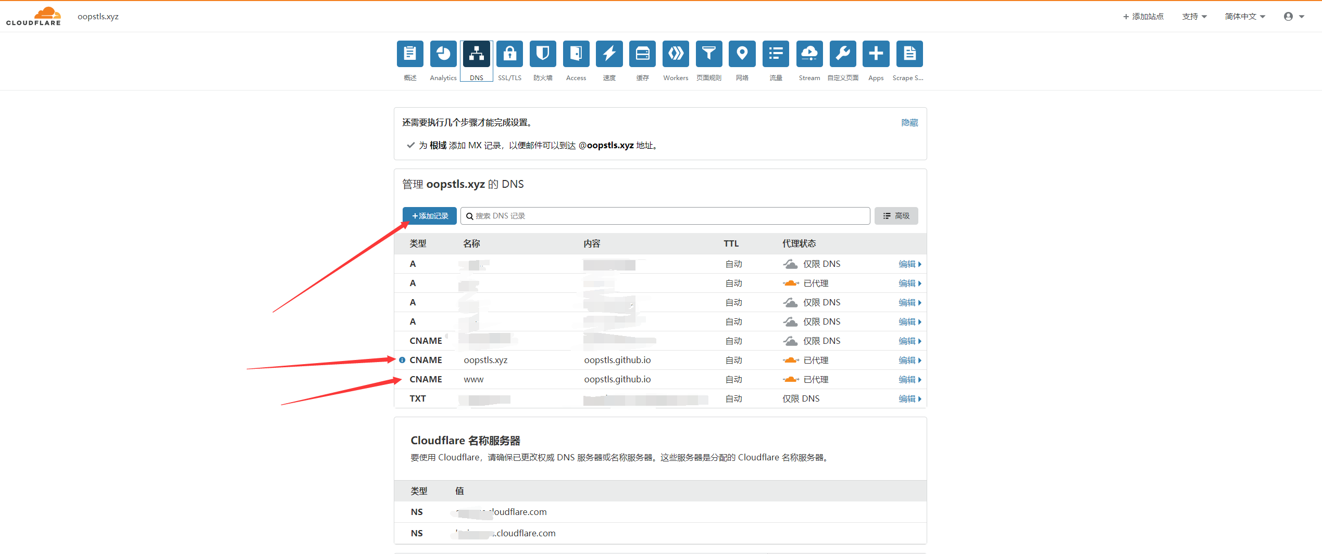
Task: Toggle the proxy cloud for CNAME oopstls.xyz
Action: click(791, 360)
